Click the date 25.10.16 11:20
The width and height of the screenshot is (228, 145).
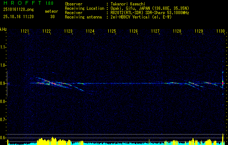coord(18,17)
